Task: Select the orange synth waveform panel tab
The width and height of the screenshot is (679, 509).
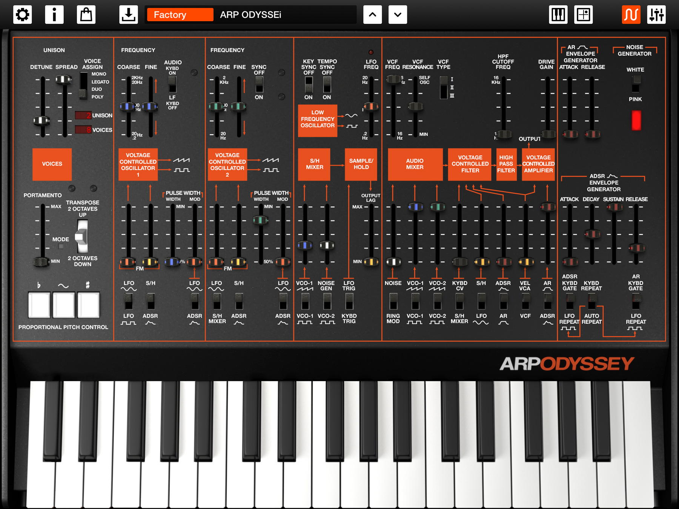Action: click(x=631, y=15)
